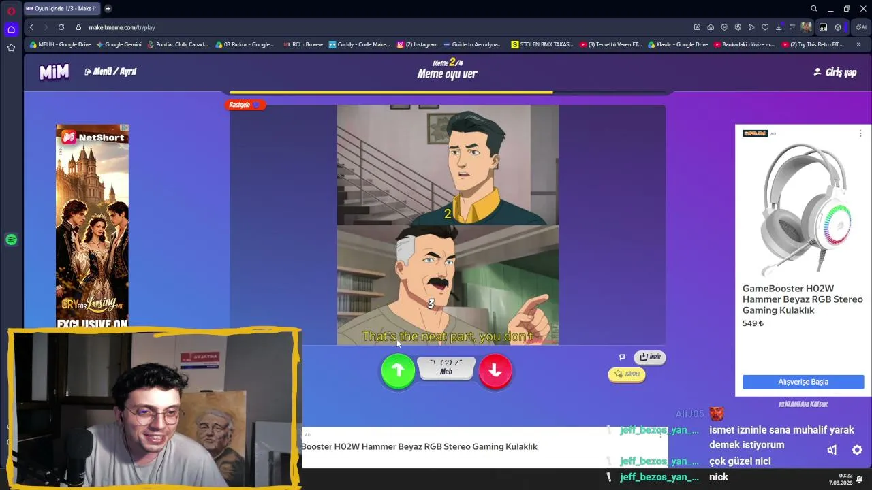Download the meme with the İndir button
The image size is (872, 490).
coord(649,357)
